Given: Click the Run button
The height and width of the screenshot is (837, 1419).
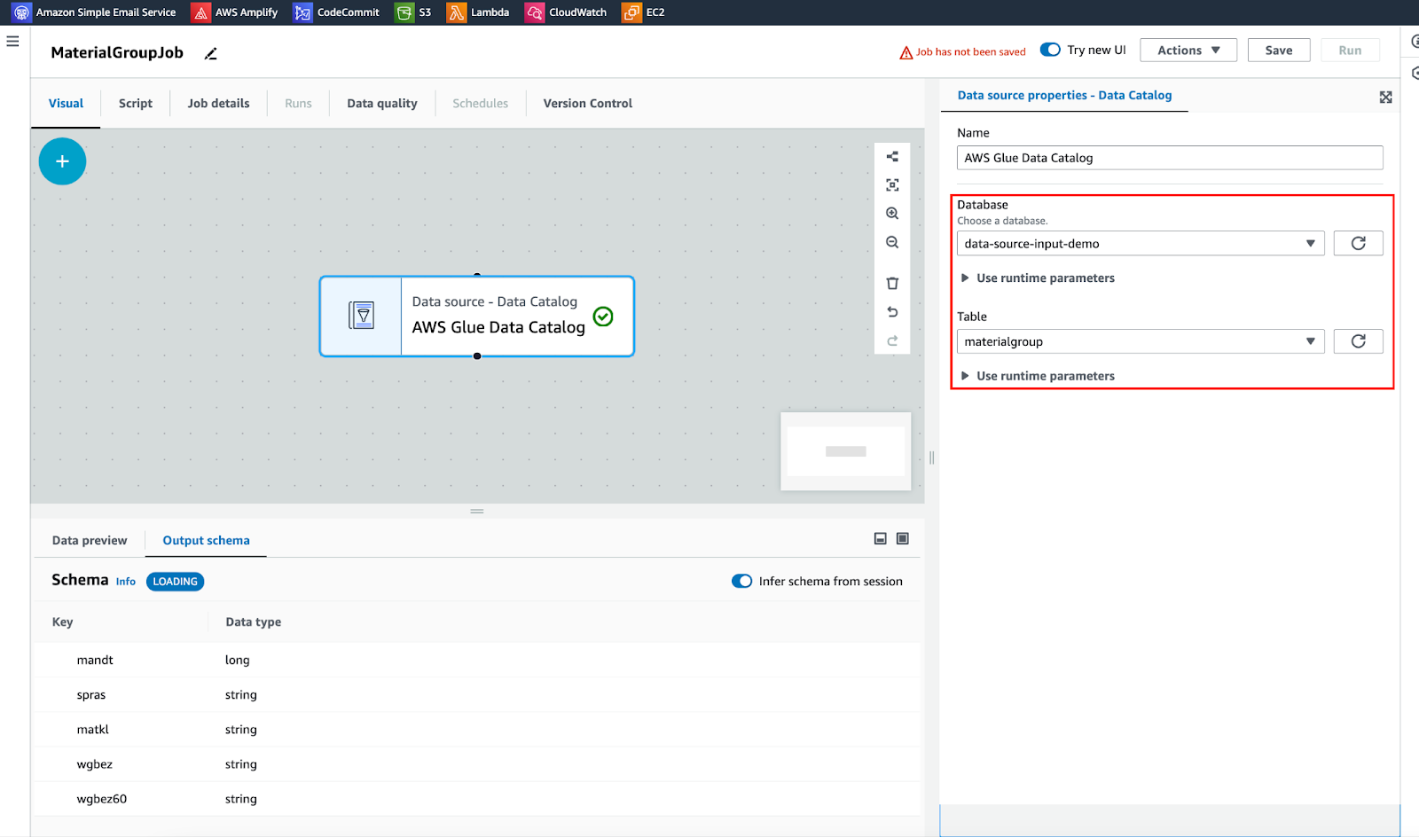Looking at the screenshot, I should pos(1350,51).
